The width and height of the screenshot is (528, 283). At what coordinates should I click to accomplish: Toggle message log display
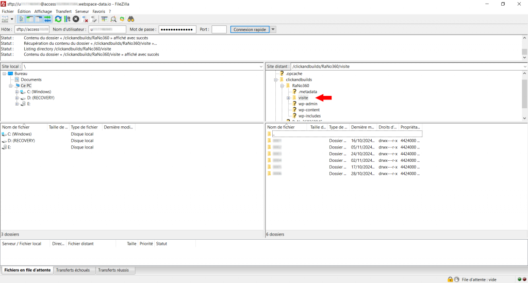(x=21, y=19)
